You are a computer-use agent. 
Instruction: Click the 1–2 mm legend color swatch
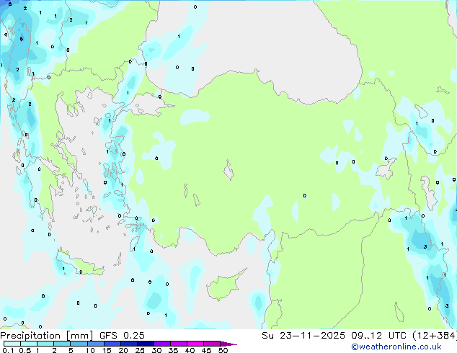click(x=45, y=344)
